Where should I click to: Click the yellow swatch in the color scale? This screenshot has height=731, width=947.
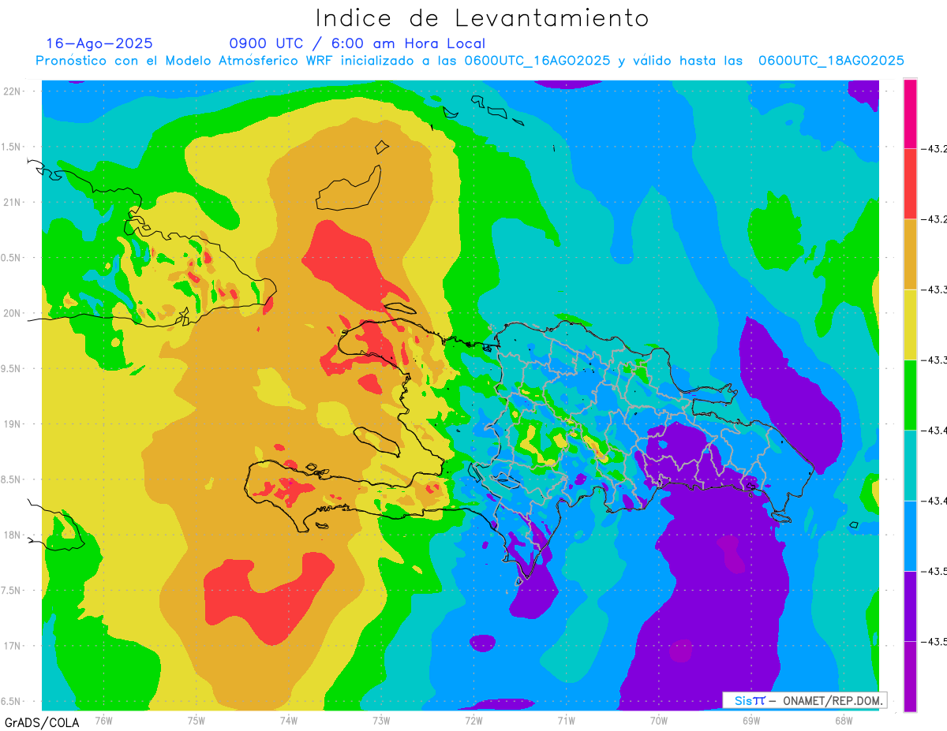pyautogui.click(x=910, y=324)
